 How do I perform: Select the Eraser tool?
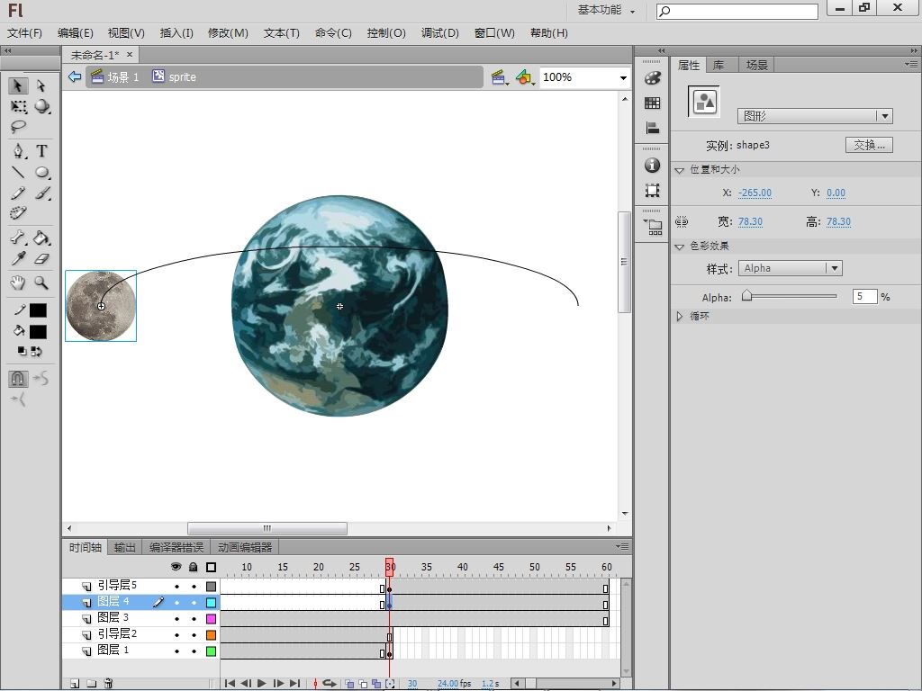(x=41, y=259)
